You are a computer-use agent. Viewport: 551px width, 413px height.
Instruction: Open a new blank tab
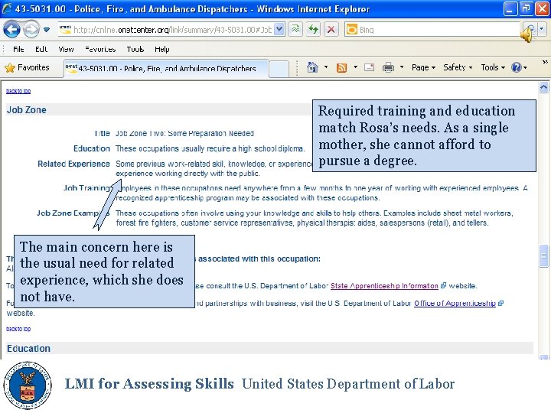(x=279, y=69)
